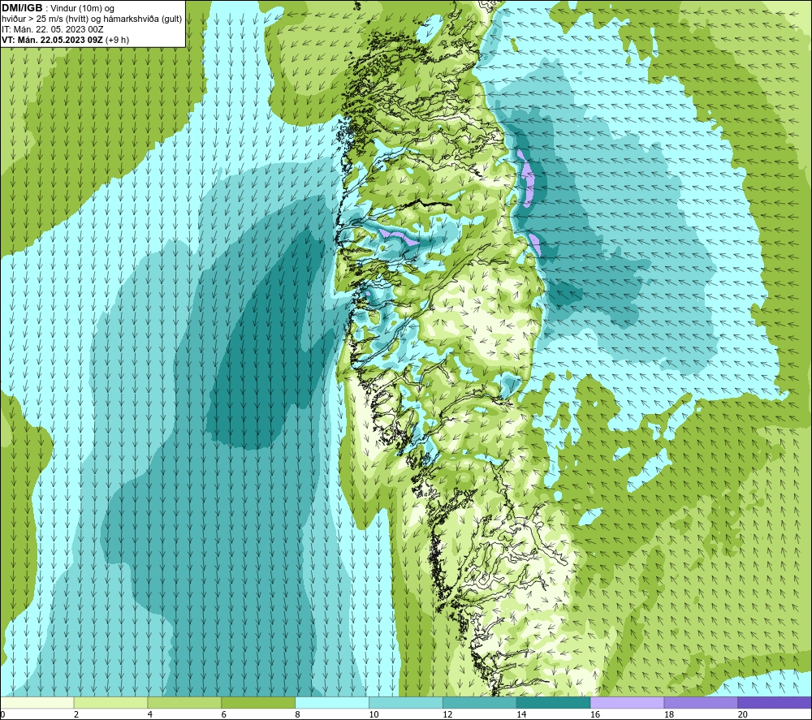The image size is (812, 720).
Task: Click the cyan 10–12 legend swatch
Action: [405, 703]
